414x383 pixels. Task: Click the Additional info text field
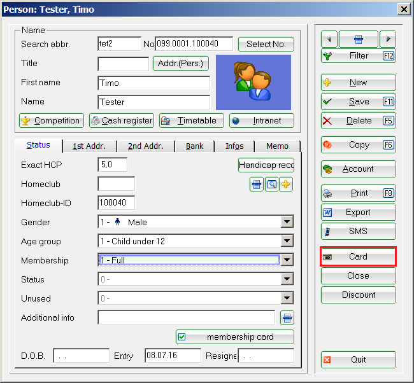pyautogui.click(x=187, y=317)
